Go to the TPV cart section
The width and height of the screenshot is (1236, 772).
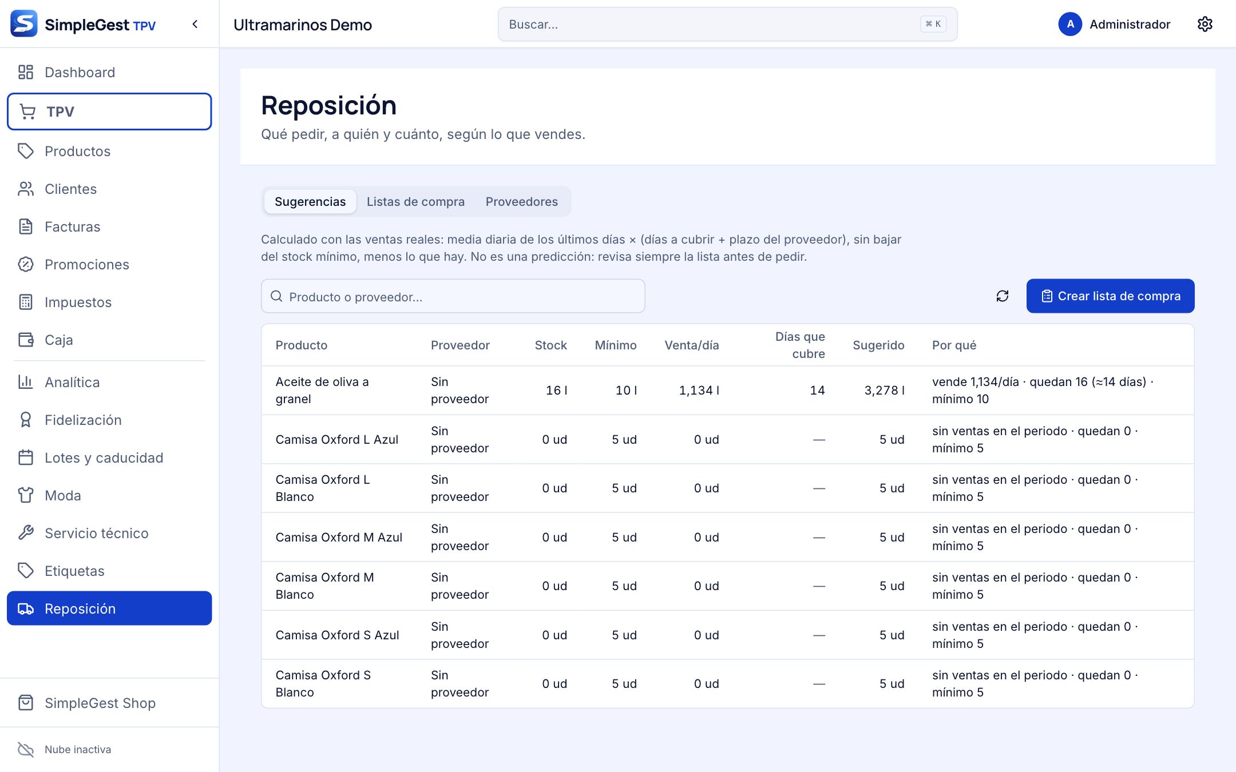(109, 112)
